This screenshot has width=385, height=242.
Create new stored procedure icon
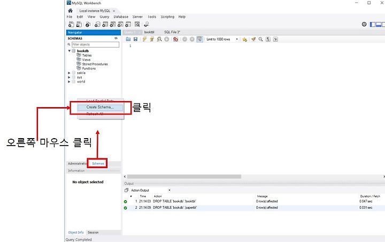coord(120,24)
